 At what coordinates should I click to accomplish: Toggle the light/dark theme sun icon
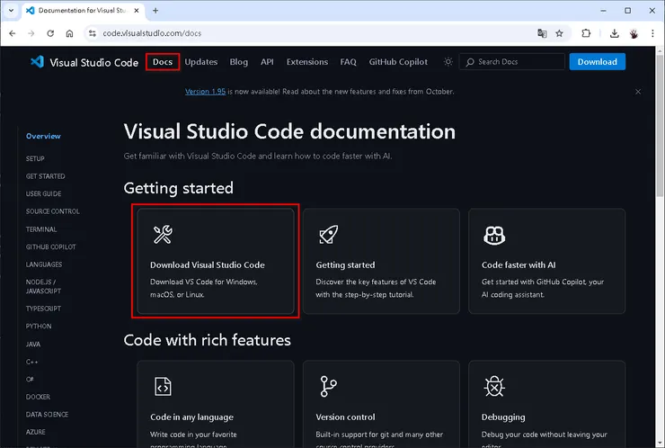tap(448, 62)
